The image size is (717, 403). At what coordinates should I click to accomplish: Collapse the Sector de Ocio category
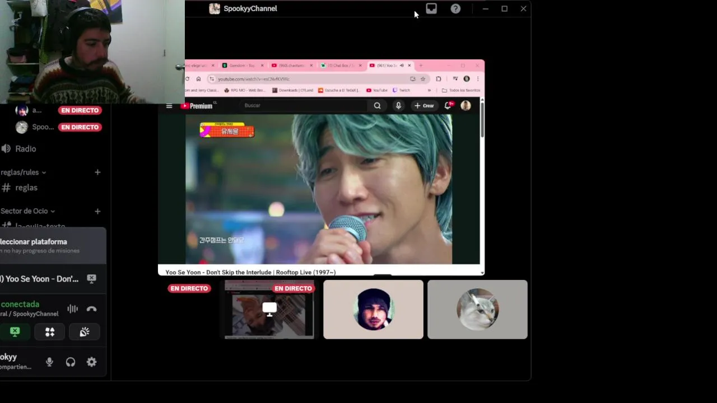(28, 211)
